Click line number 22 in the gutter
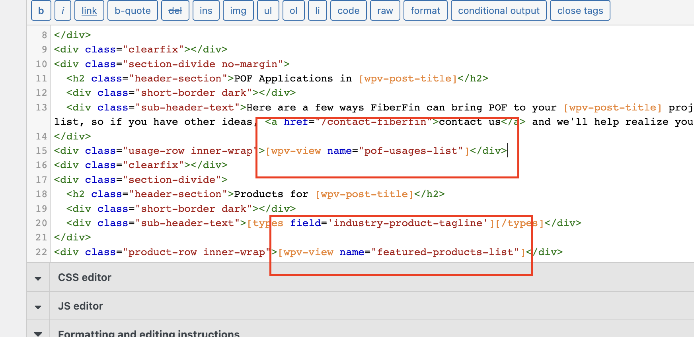The height and width of the screenshot is (337, 694). (41, 252)
